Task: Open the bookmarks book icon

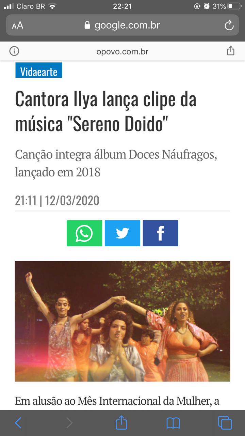Action: tap(173, 423)
